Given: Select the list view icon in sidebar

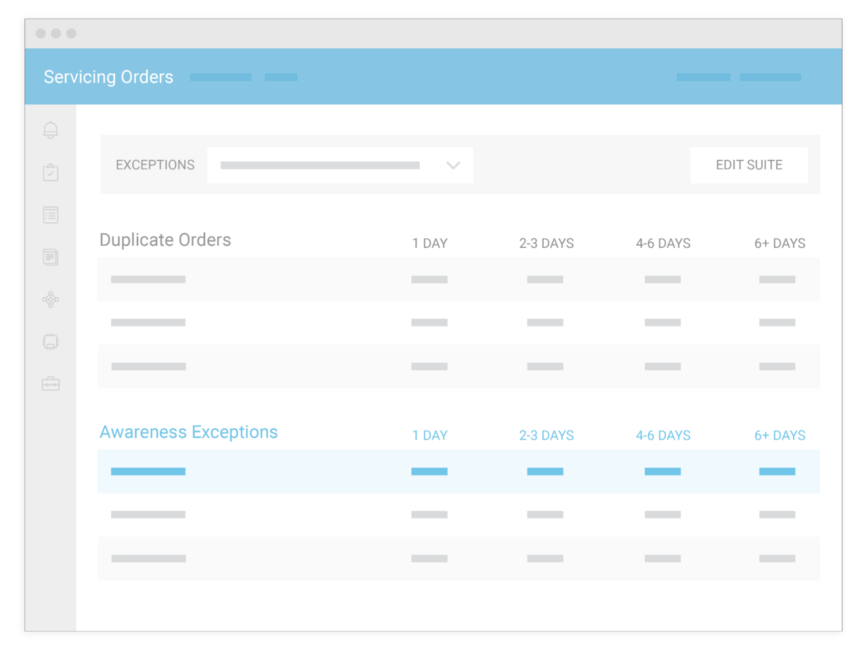Looking at the screenshot, I should tap(51, 215).
